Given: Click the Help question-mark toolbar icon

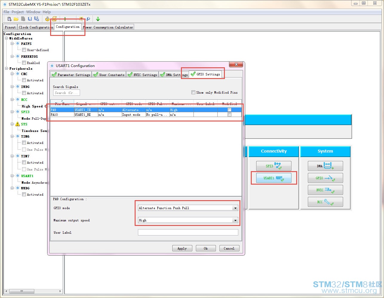Looking at the screenshot, I should [81, 19].
